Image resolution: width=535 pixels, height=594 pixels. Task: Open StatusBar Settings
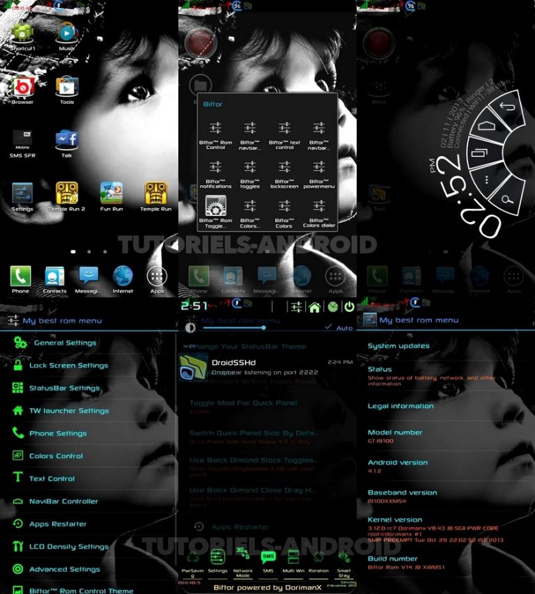(88, 388)
